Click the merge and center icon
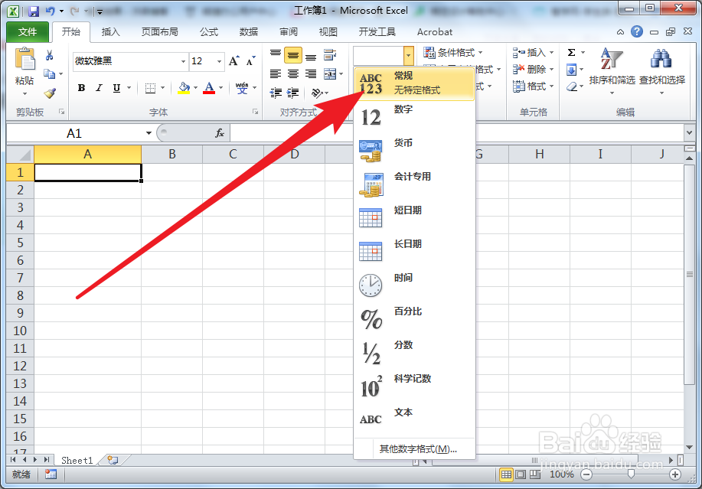Screen dimensions: 702x489 click(330, 73)
